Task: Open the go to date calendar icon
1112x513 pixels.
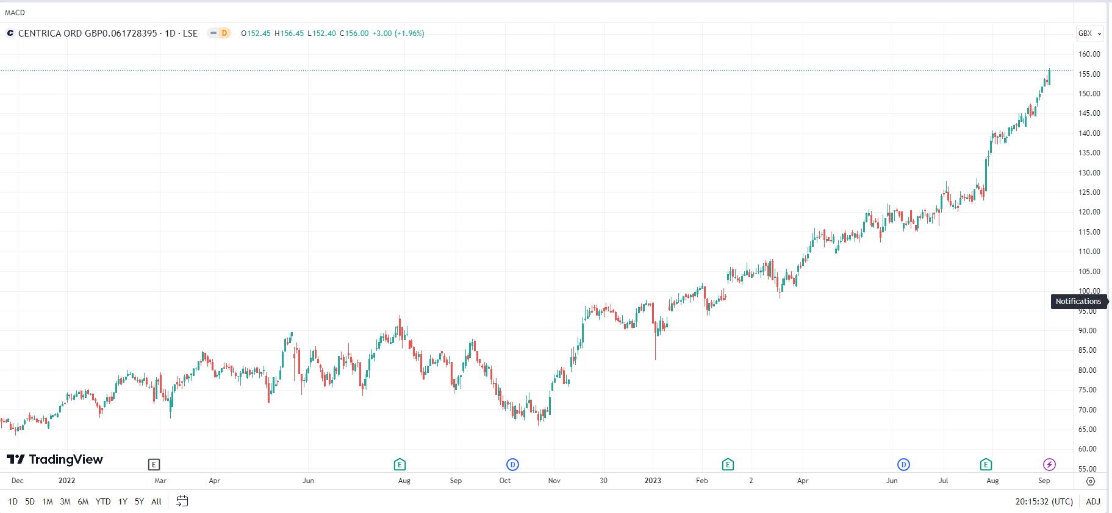Action: (x=182, y=501)
